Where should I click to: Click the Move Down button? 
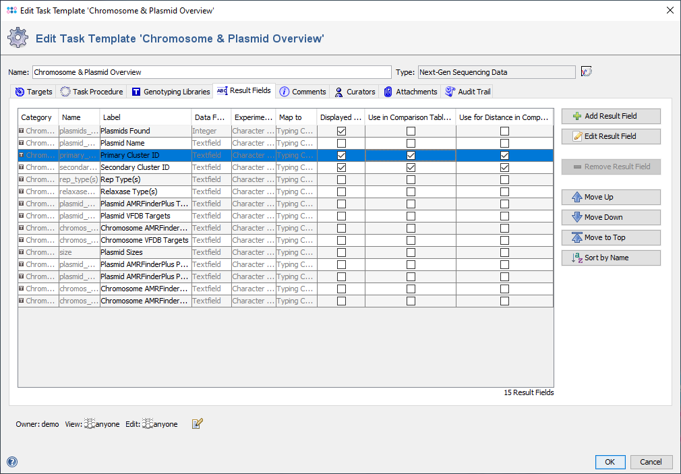[611, 218]
